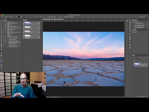Click the purple foreground color swatch
Viewport: 149px width, 112px height.
click(1, 62)
